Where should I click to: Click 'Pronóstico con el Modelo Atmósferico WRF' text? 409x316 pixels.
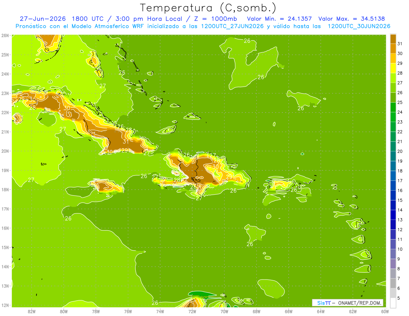[80, 26]
